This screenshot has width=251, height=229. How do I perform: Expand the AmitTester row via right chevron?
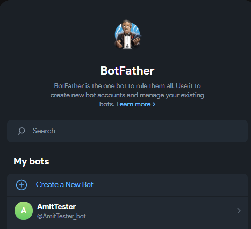tap(239, 211)
